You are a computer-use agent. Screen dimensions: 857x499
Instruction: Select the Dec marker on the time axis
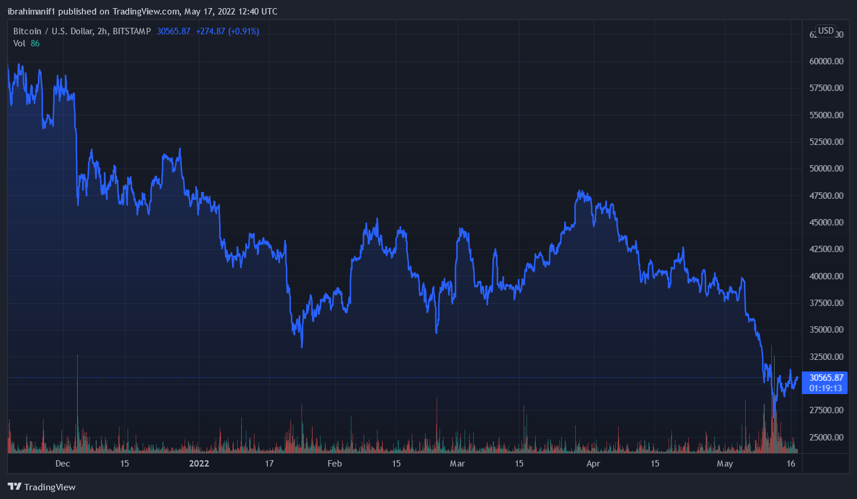[x=63, y=464]
